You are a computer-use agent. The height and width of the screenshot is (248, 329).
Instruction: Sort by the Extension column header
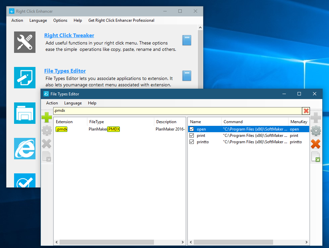[70, 122]
